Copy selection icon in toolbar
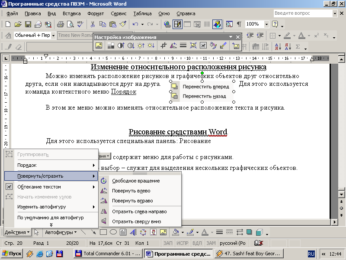Screen dimensions: 346x260 (x=103, y=24)
